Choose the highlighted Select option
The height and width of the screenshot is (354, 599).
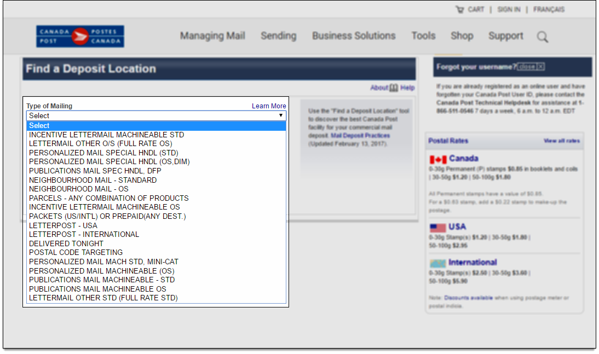[x=156, y=126]
